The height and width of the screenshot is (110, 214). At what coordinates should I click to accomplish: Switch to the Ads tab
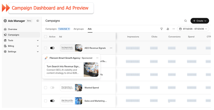tap(90, 29)
